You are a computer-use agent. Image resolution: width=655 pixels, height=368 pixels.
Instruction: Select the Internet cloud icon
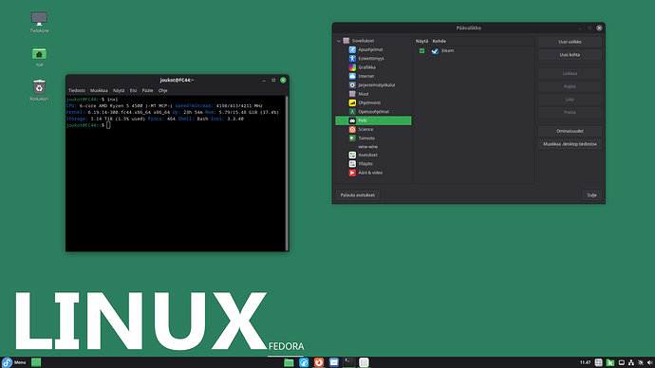coord(352,76)
